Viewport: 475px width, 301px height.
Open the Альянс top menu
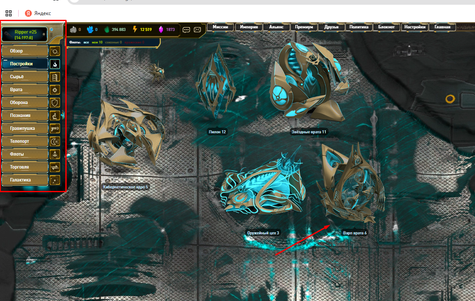[276, 27]
